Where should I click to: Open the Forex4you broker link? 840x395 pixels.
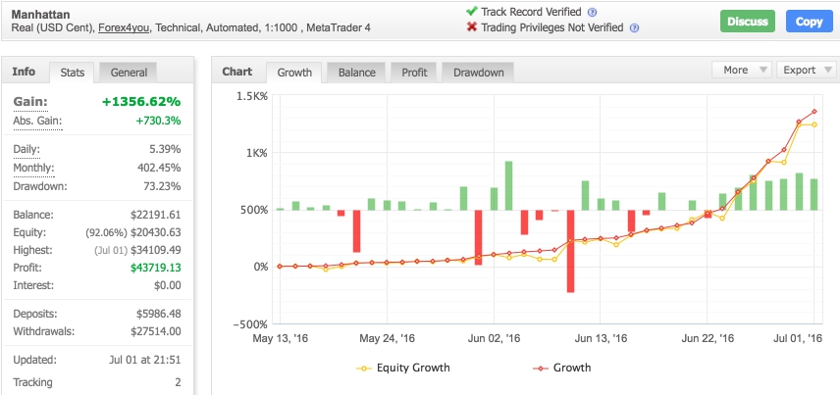click(123, 27)
